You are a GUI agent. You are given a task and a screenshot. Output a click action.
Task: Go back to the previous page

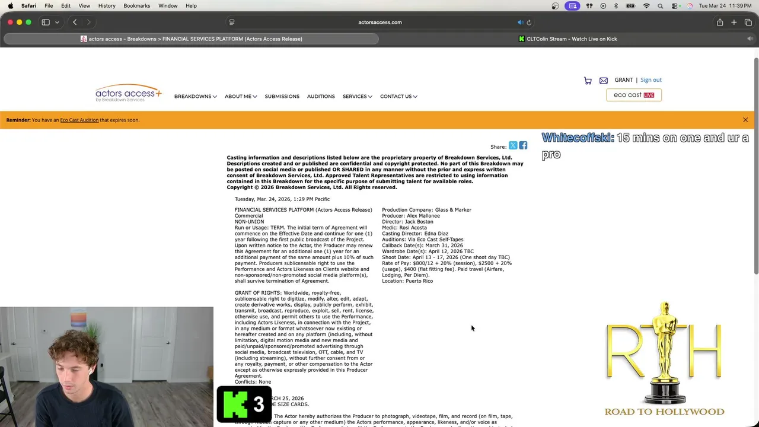pos(75,23)
